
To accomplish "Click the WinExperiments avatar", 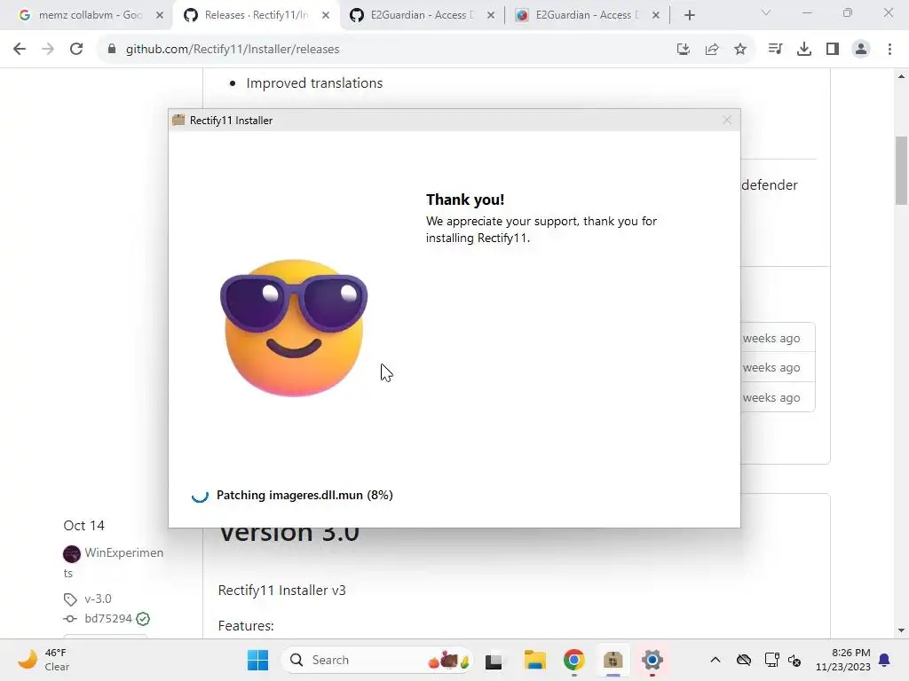I will (x=72, y=553).
